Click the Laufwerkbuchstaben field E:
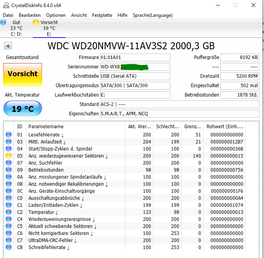This screenshot has width=264, height=258. (x=135, y=95)
